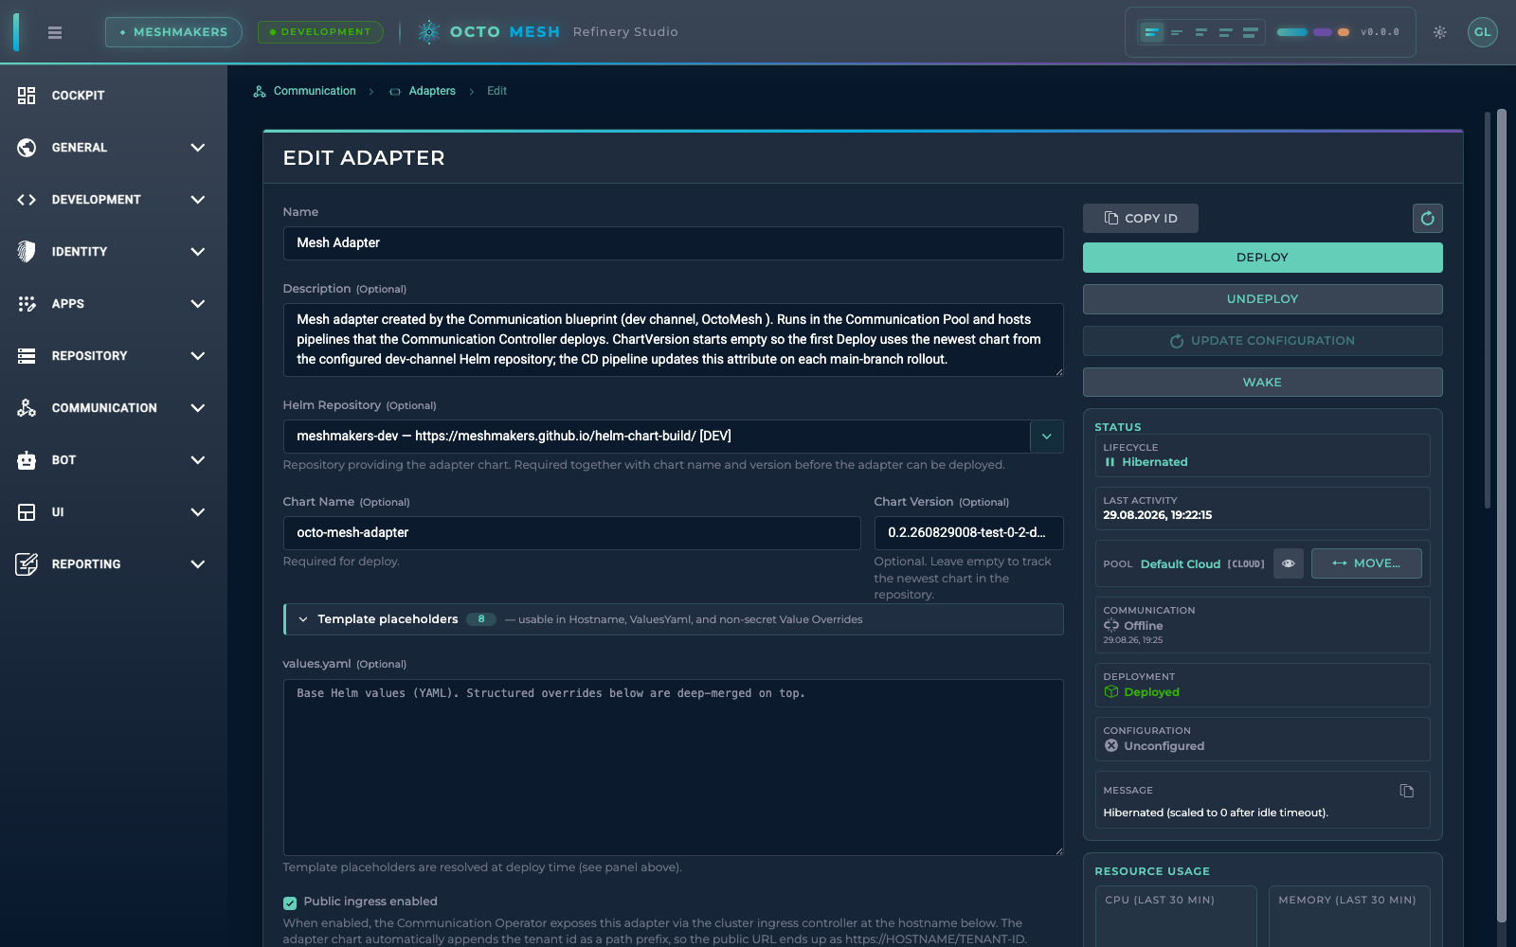The width and height of the screenshot is (1516, 947).
Task: Click the Cockpit dashboard icon
Action: click(27, 96)
